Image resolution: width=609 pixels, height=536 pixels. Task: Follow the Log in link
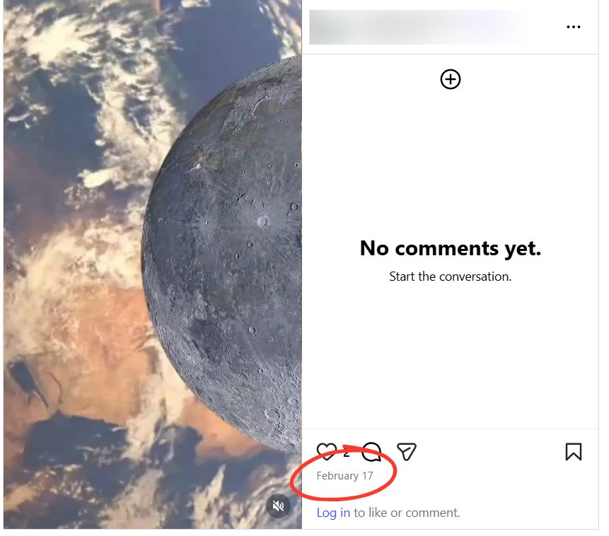[x=333, y=513]
